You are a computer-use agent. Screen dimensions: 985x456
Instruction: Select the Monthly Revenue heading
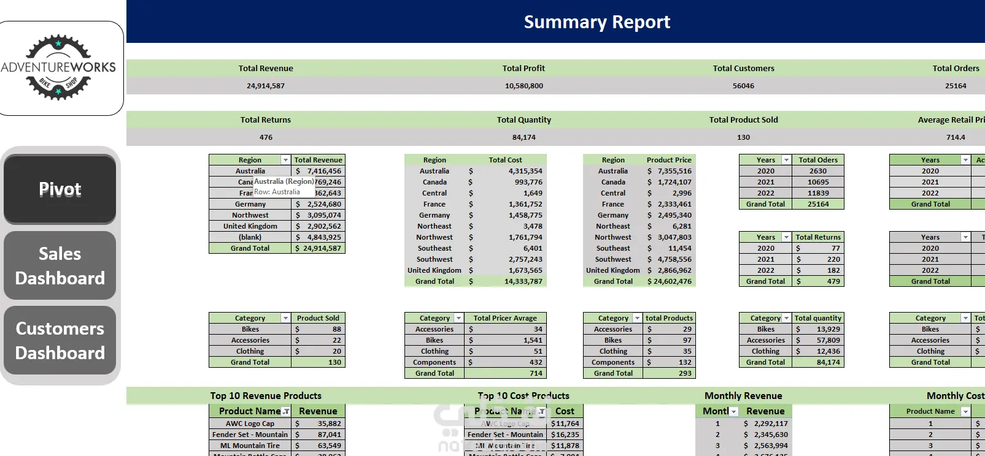pos(743,396)
